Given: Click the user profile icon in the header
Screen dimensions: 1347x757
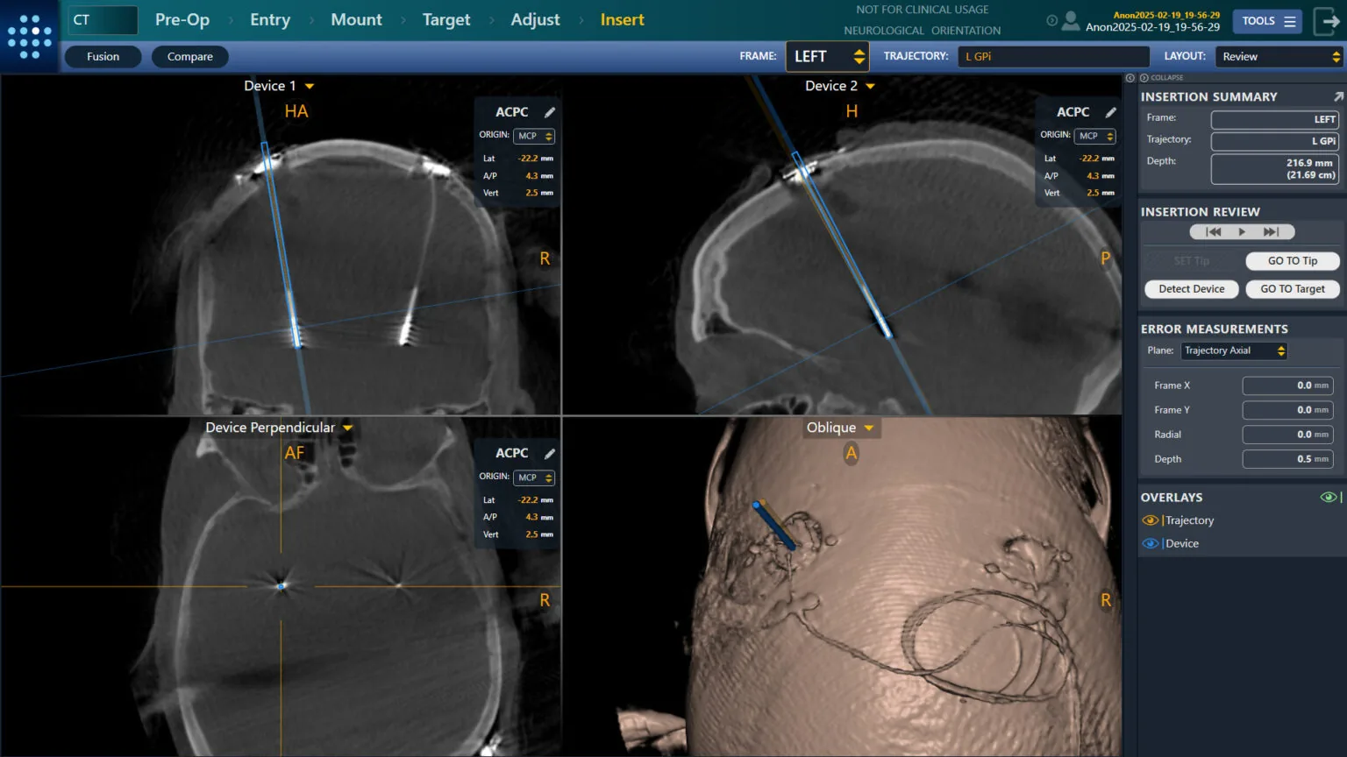Looking at the screenshot, I should [1070, 21].
